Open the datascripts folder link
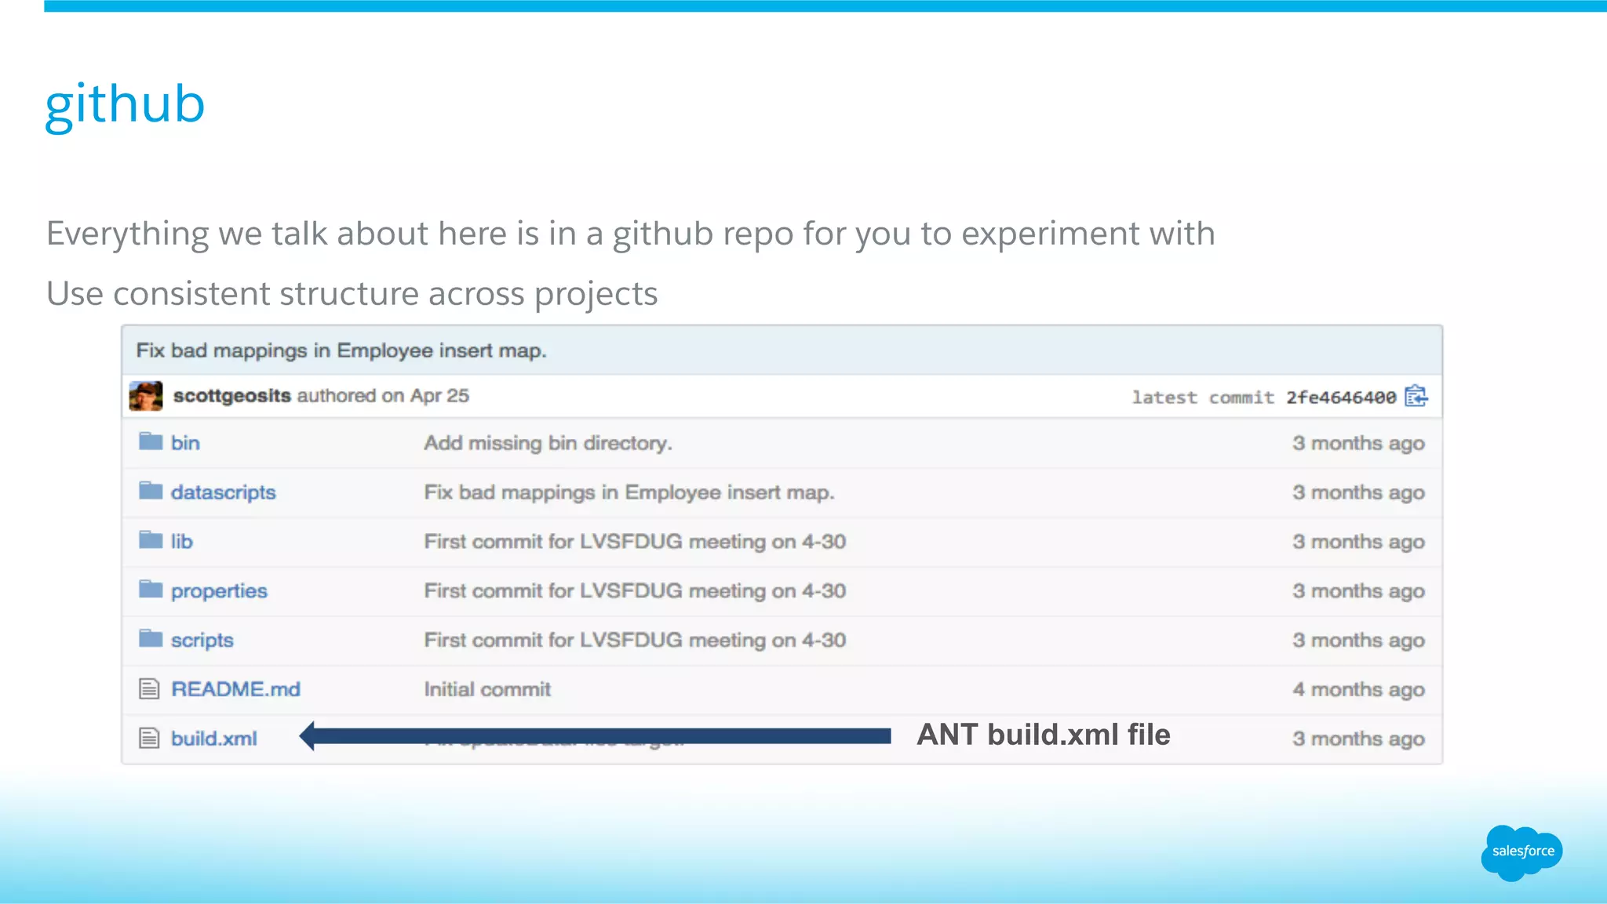The width and height of the screenshot is (1607, 904). (x=224, y=492)
